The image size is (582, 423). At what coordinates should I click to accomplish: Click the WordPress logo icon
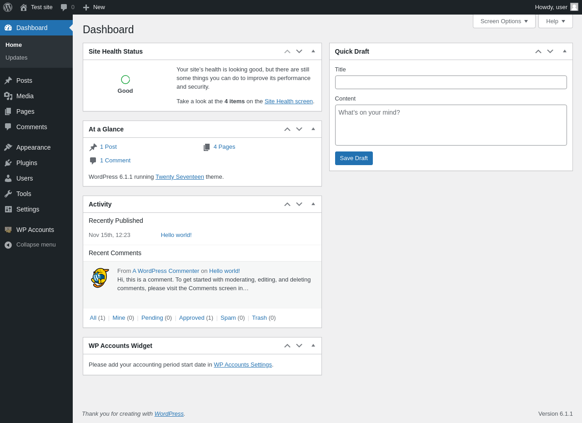tap(8, 7)
